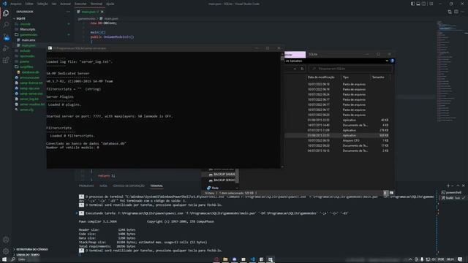Viewport: 468px width, 263px height.
Task: Open Source Control view in activity bar
Action: pyautogui.click(x=6, y=37)
